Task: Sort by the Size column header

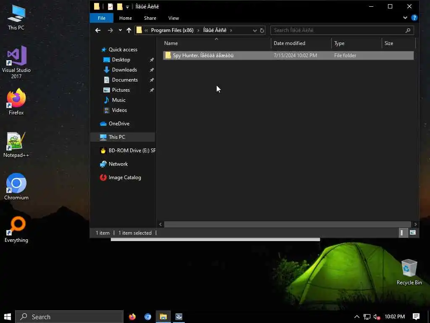Action: point(388,43)
